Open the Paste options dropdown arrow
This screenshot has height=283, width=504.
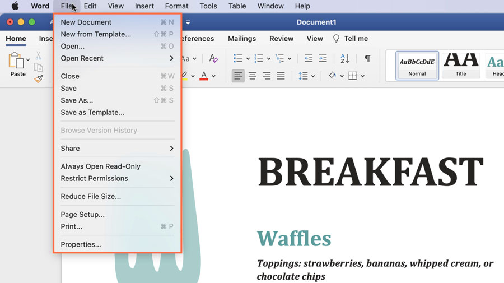click(29, 59)
